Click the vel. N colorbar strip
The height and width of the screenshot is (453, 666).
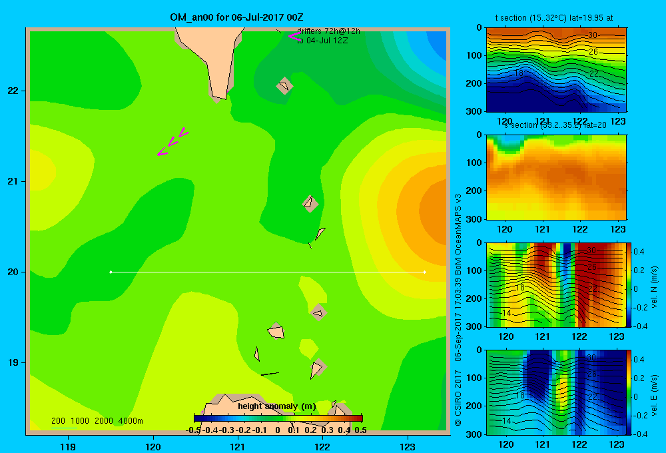629,284
